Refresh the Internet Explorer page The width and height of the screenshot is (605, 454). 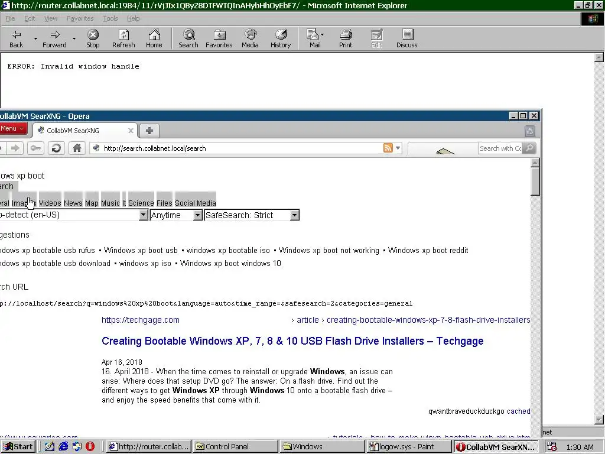click(123, 38)
